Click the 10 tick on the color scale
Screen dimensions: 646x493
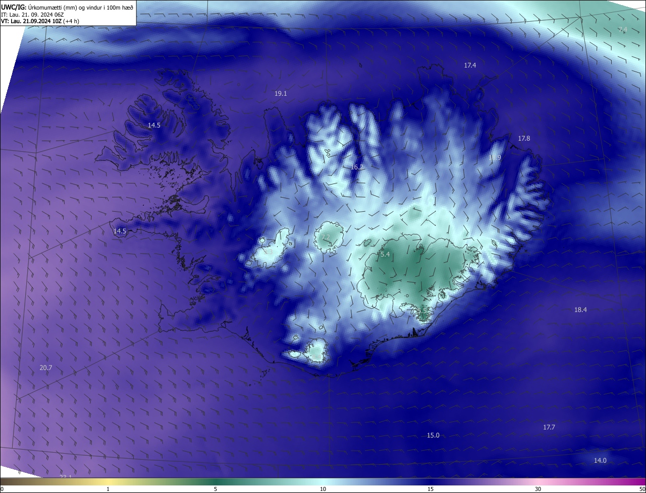pos(323,489)
